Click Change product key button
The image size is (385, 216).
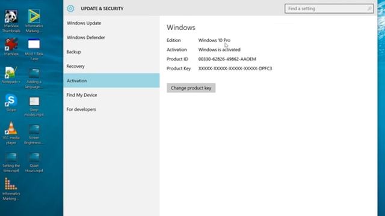tap(191, 88)
